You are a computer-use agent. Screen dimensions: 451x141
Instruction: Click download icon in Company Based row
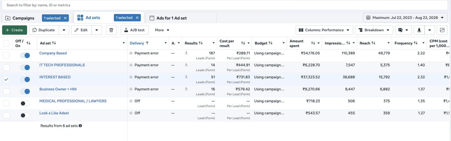(x=186, y=53)
